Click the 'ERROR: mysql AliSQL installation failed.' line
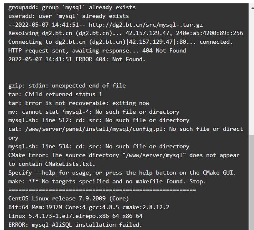254x230 pixels. [x=75, y=225]
